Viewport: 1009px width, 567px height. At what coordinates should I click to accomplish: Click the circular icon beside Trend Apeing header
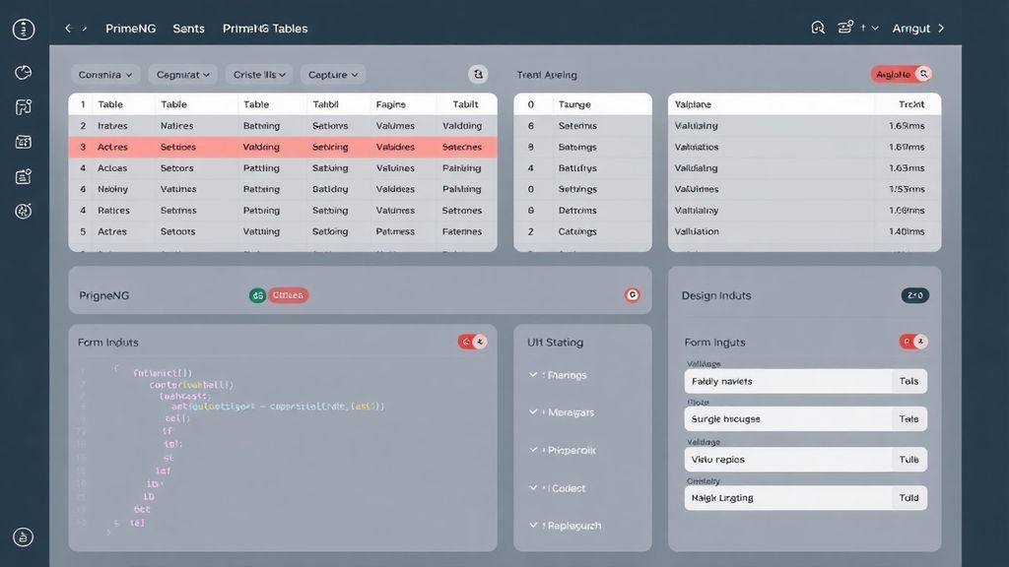tap(479, 74)
